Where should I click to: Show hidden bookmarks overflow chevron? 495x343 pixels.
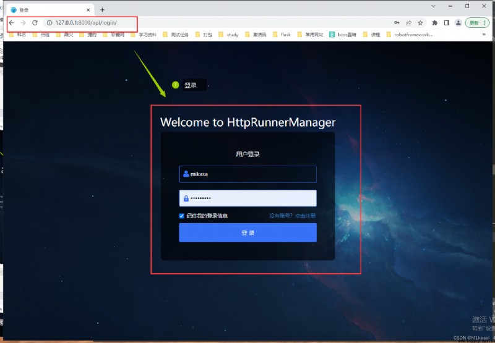pyautogui.click(x=484, y=35)
